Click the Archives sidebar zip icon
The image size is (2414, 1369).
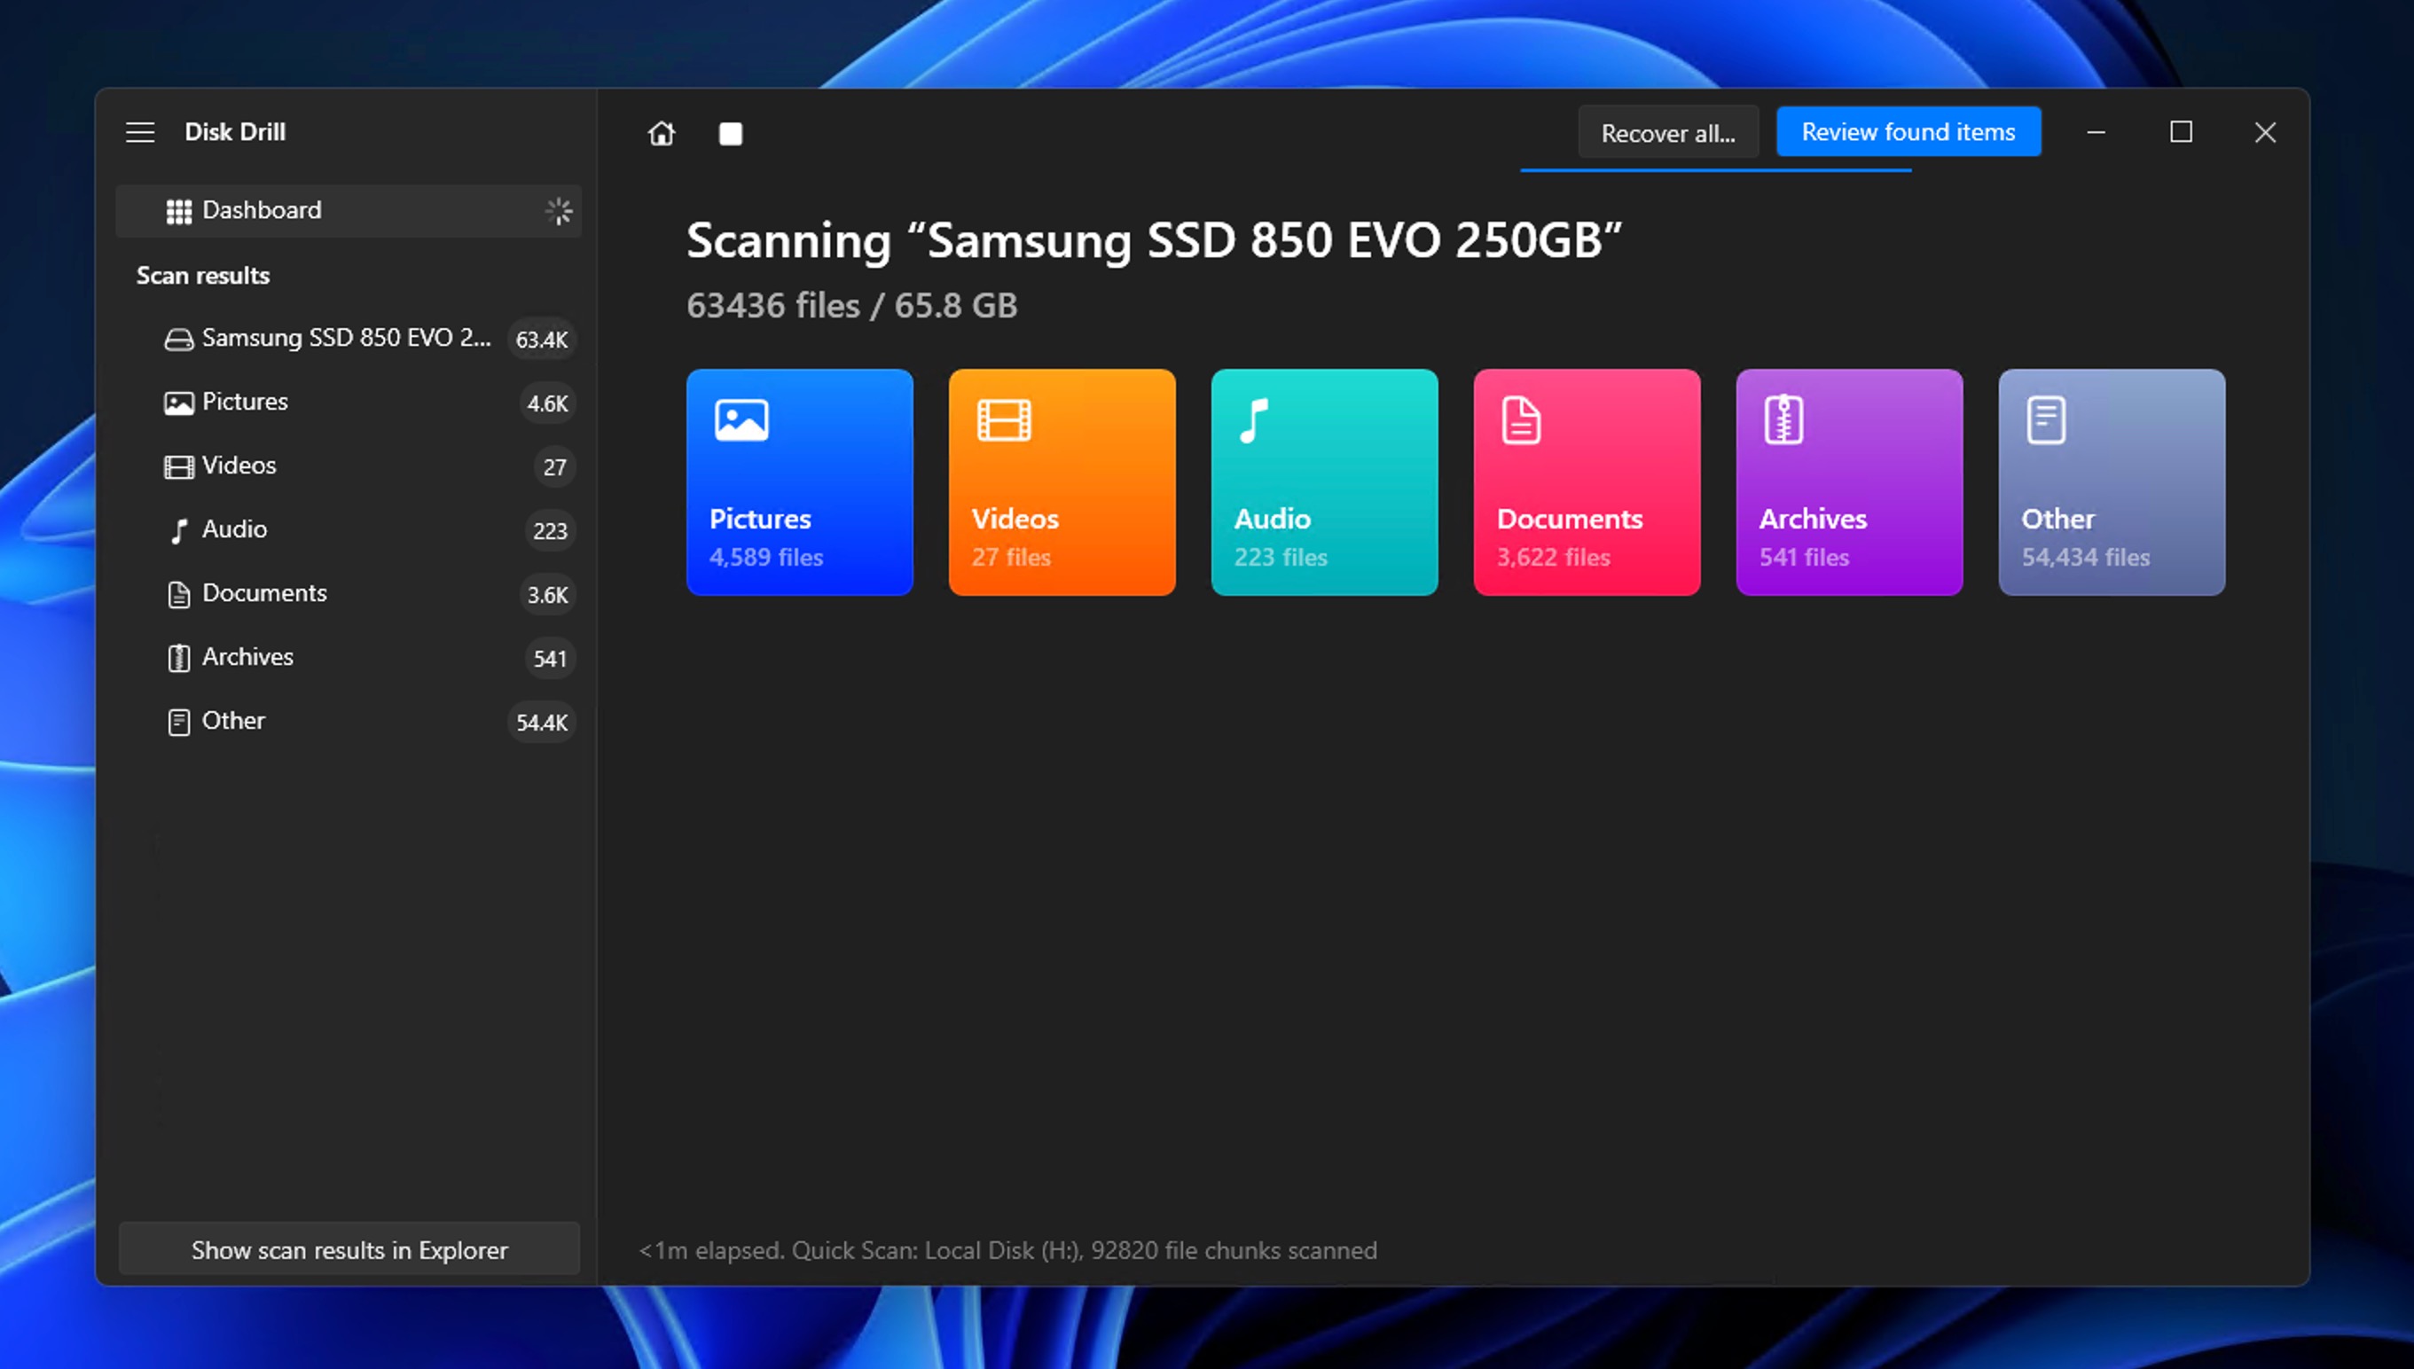tap(178, 658)
